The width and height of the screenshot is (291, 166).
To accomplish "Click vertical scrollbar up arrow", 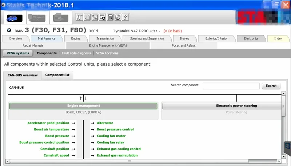I will [x=283, y=94].
